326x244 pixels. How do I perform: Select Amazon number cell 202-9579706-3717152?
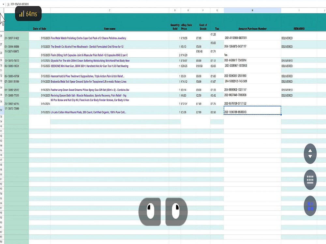pos(252,102)
